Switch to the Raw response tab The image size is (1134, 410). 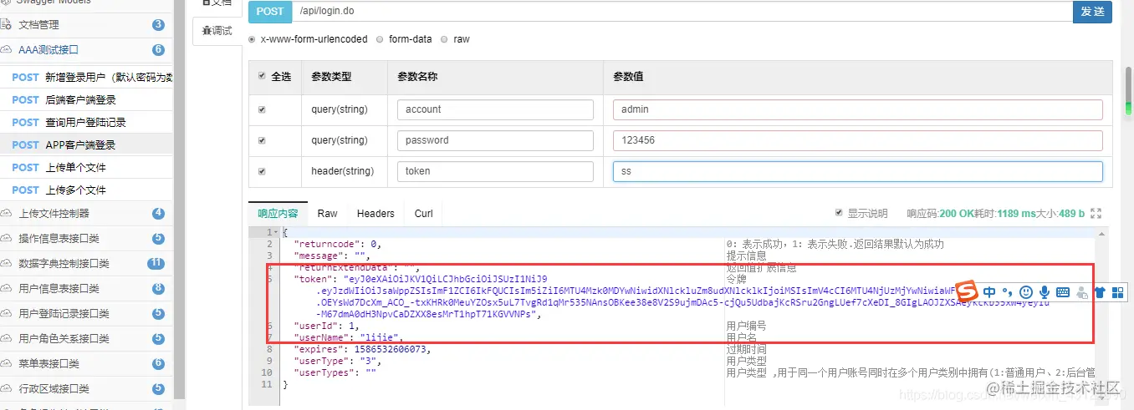tap(327, 213)
